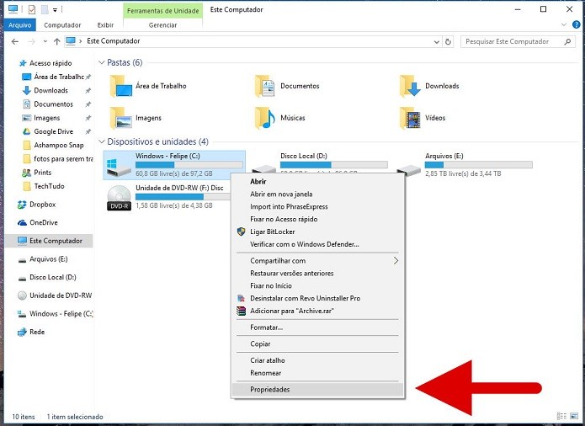The width and height of the screenshot is (585, 426).
Task: Choose Ligar BitLocker menu entry
Action: 317,232
